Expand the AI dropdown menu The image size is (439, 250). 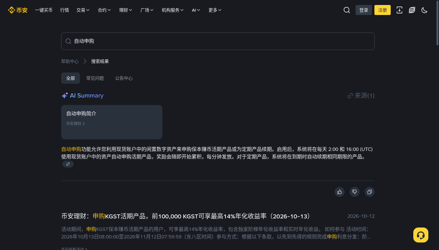pos(196,10)
